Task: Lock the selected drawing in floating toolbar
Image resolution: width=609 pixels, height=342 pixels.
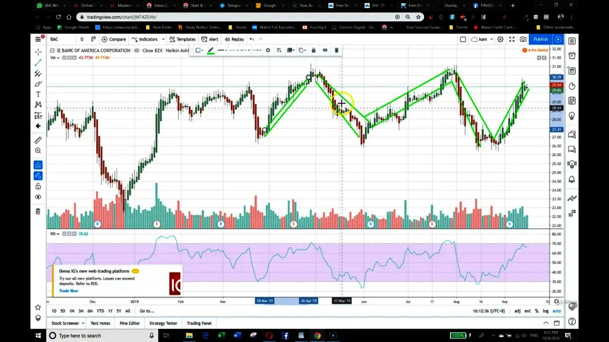Action: (x=313, y=50)
